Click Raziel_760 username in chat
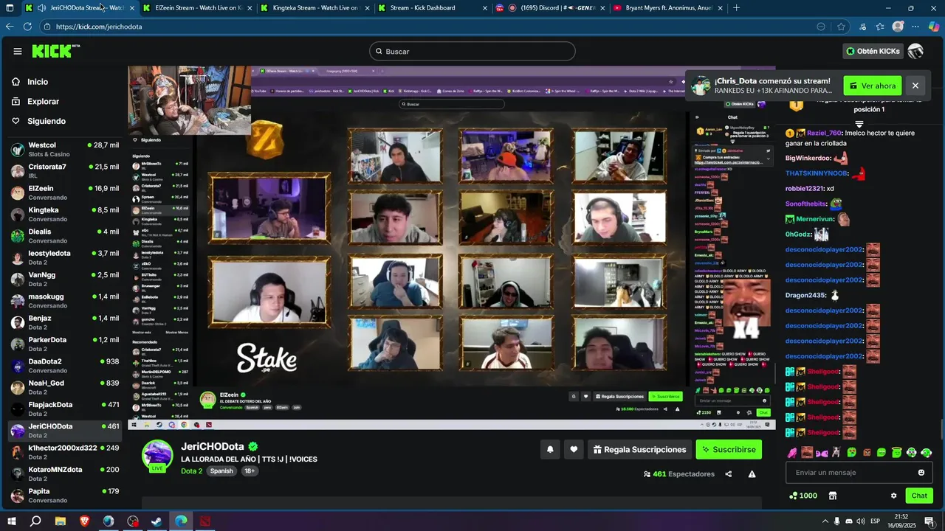Image resolution: width=945 pixels, height=531 pixels. point(824,133)
